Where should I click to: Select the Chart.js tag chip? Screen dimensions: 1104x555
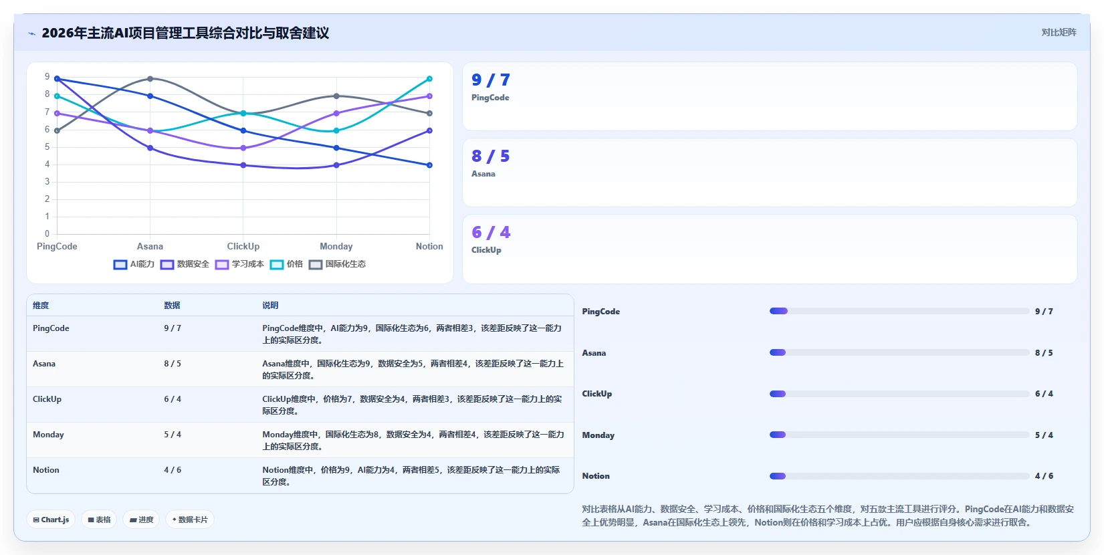(x=51, y=520)
